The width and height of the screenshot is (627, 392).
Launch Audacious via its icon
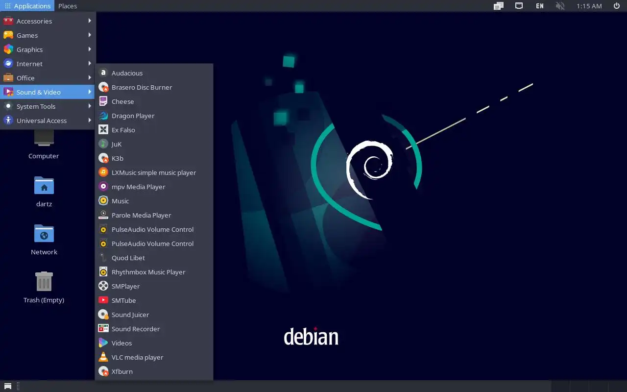103,73
